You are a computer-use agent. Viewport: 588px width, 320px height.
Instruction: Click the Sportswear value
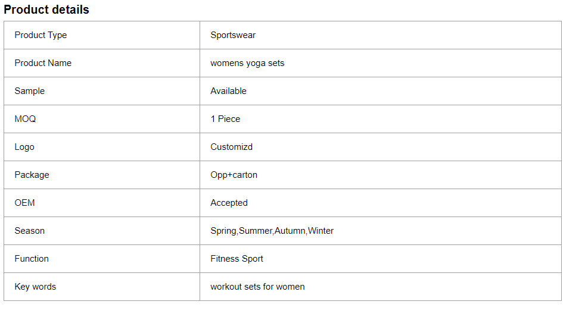point(233,35)
